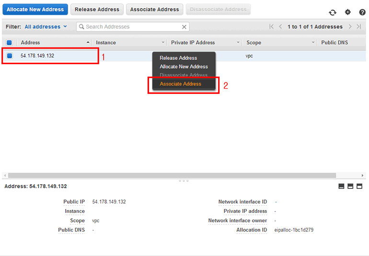369x256 pixels.
Task: Click into the Search Addresses field
Action: tap(129, 27)
